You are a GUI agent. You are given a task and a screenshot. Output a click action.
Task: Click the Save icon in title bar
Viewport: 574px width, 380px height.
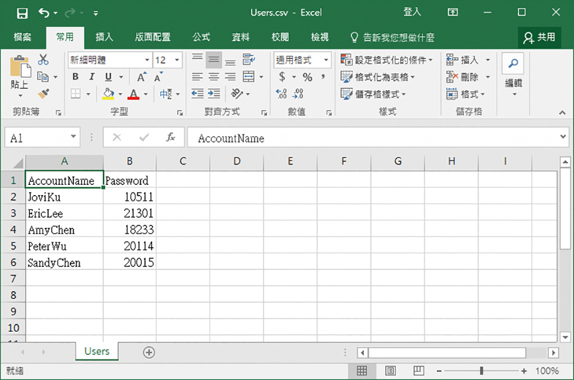pyautogui.click(x=22, y=13)
